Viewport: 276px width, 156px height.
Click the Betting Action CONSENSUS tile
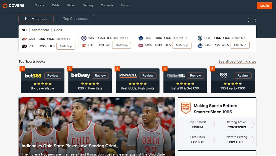pos(237,125)
